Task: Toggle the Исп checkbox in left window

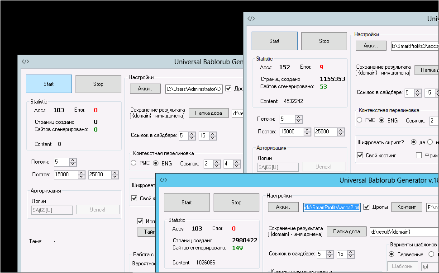Action: 140,221
